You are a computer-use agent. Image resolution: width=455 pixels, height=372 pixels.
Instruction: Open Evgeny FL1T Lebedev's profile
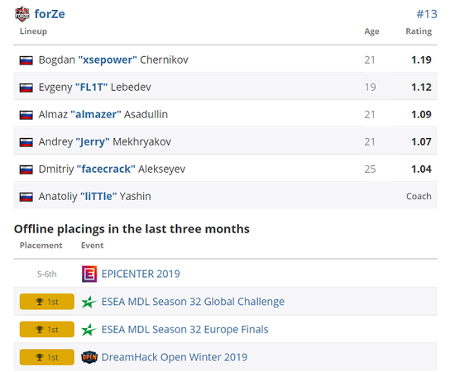click(95, 88)
